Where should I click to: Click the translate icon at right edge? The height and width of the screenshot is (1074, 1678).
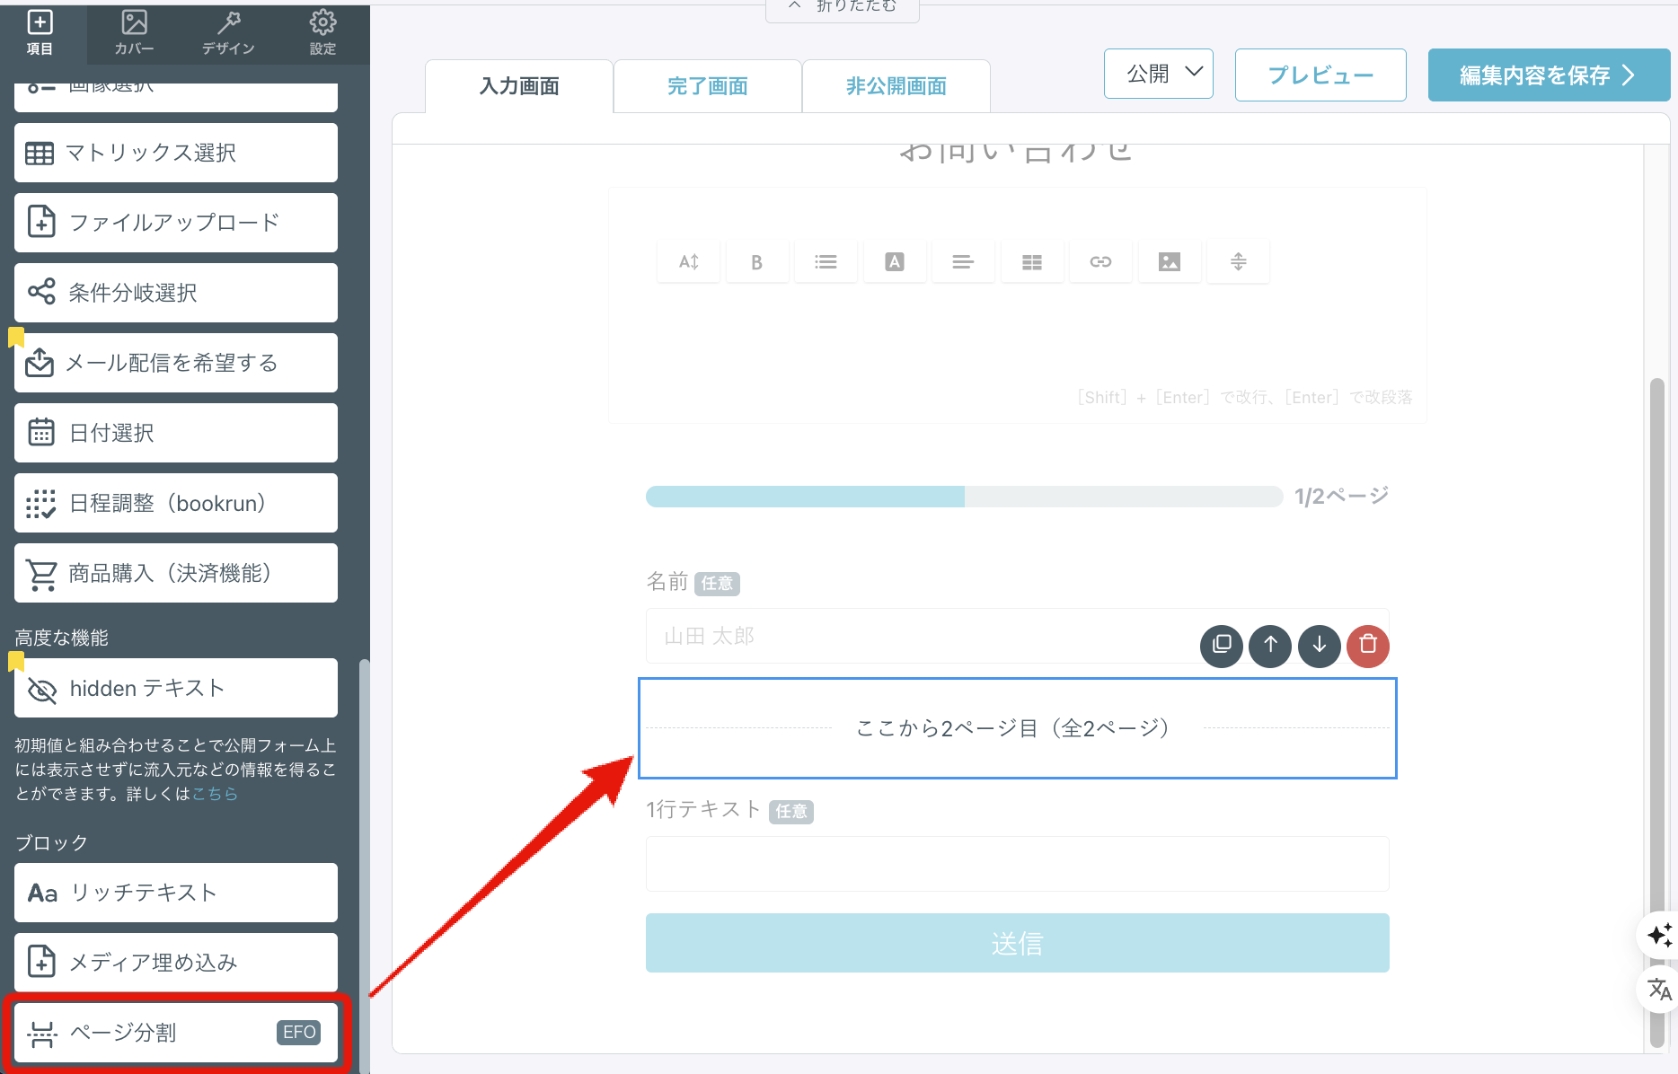click(1659, 990)
